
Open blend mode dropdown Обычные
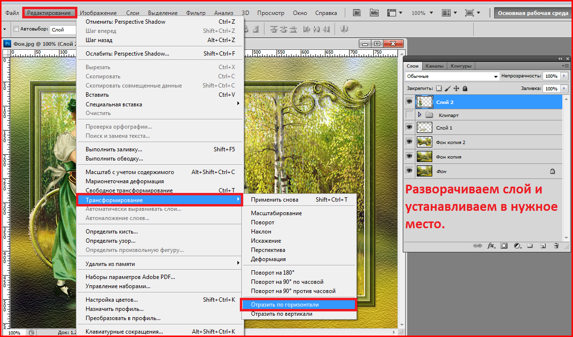[x=452, y=76]
